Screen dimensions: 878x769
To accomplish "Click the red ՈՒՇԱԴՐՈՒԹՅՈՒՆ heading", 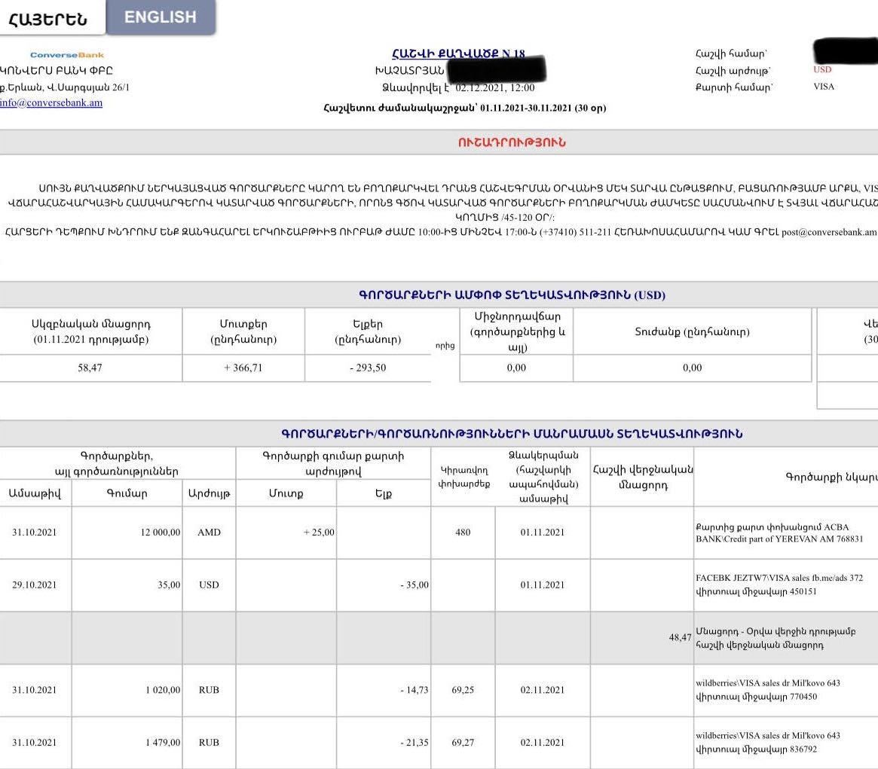I will 512,142.
